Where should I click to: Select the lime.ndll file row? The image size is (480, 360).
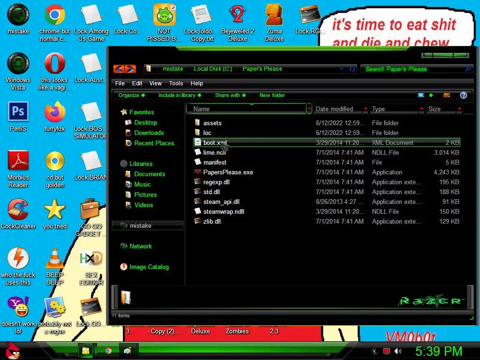(326, 152)
